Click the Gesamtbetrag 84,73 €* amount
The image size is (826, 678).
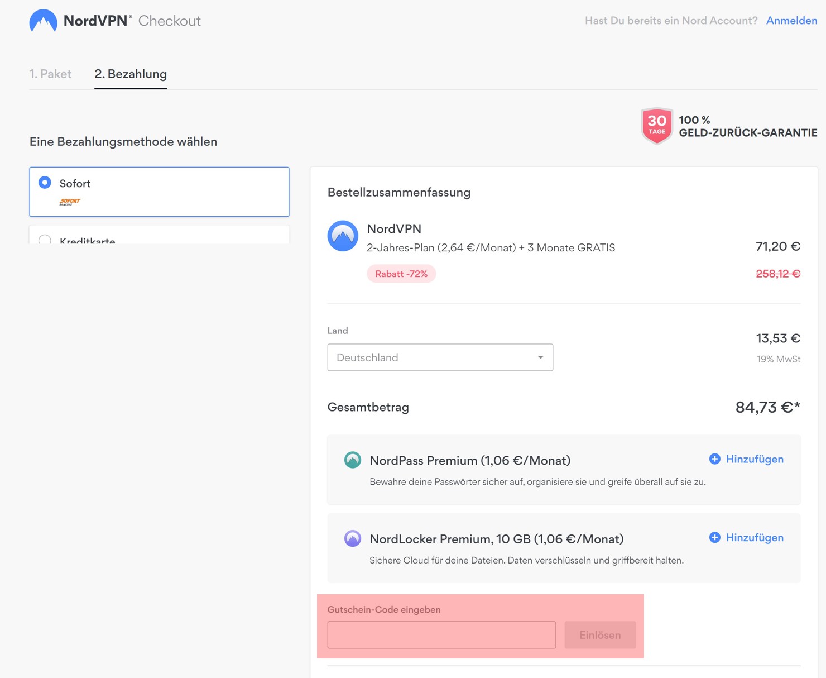pos(767,407)
